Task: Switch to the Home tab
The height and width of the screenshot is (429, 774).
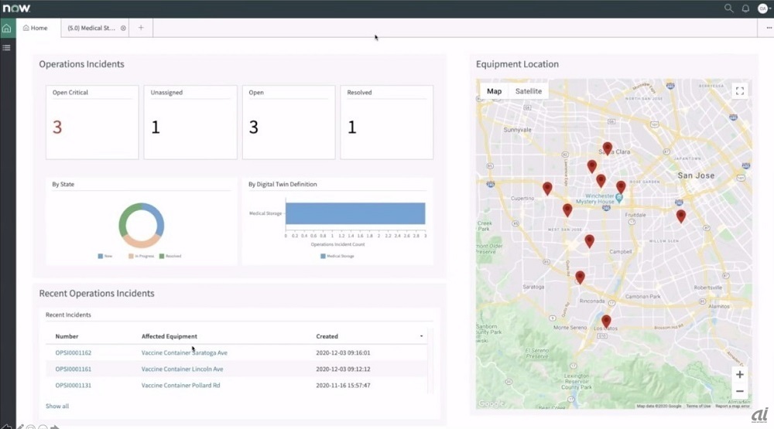Action: pyautogui.click(x=35, y=28)
